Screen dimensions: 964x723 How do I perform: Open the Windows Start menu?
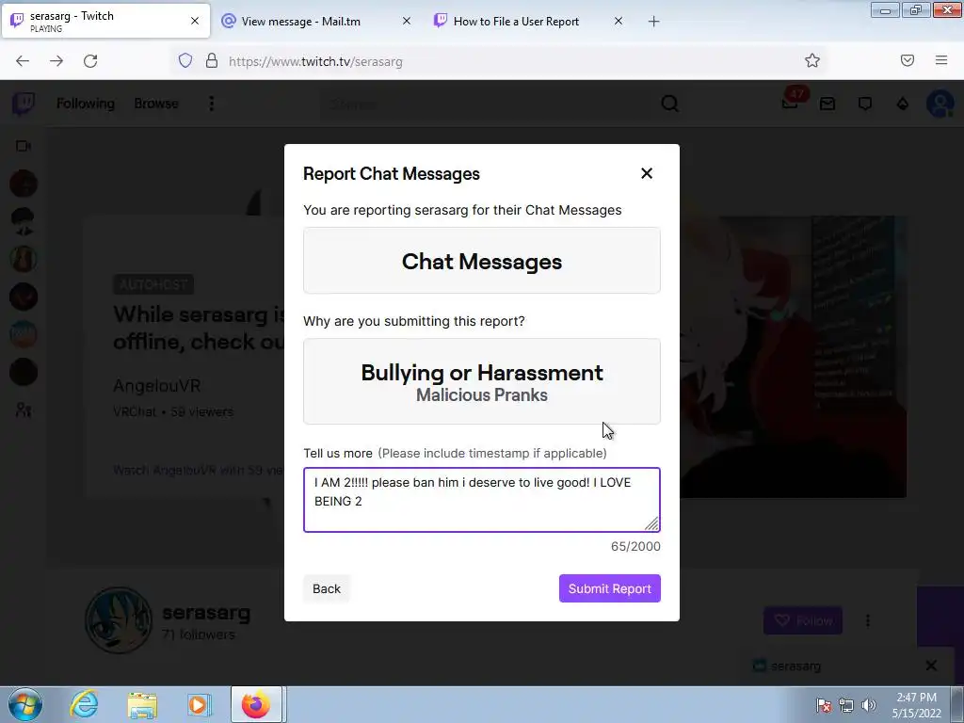[25, 704]
